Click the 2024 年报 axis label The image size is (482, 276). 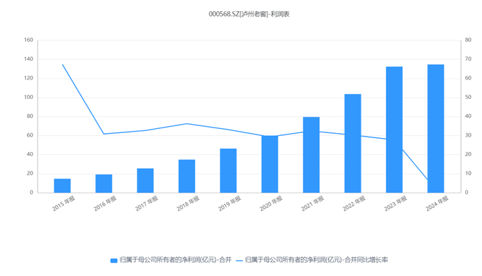[x=437, y=204]
